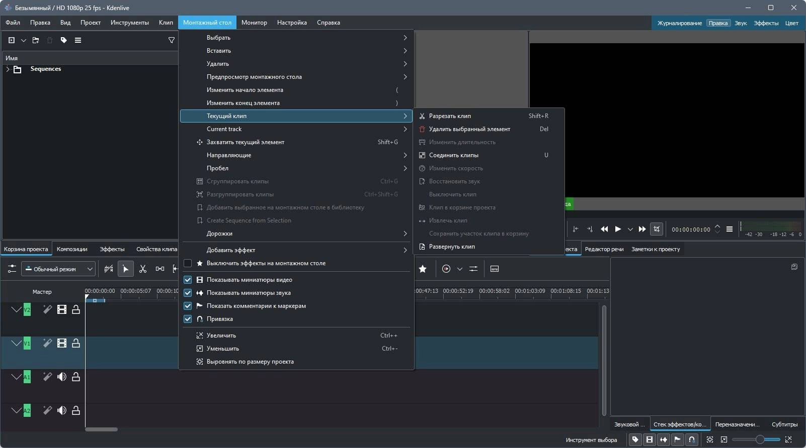The height and width of the screenshot is (448, 806).
Task: Switch to Цвет workspace
Action: (791, 23)
